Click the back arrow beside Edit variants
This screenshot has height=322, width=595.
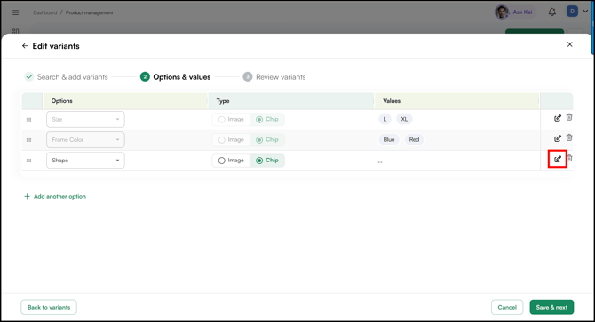25,46
